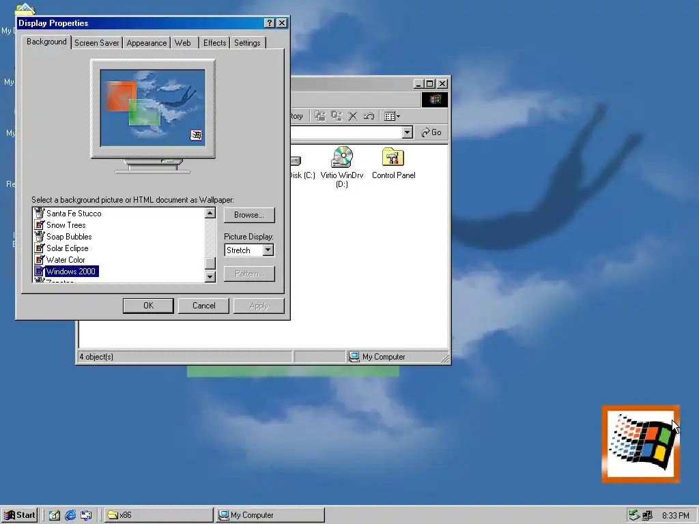The height and width of the screenshot is (524, 699).
Task: Click the History button in My Computer toolbar
Action: [x=296, y=116]
